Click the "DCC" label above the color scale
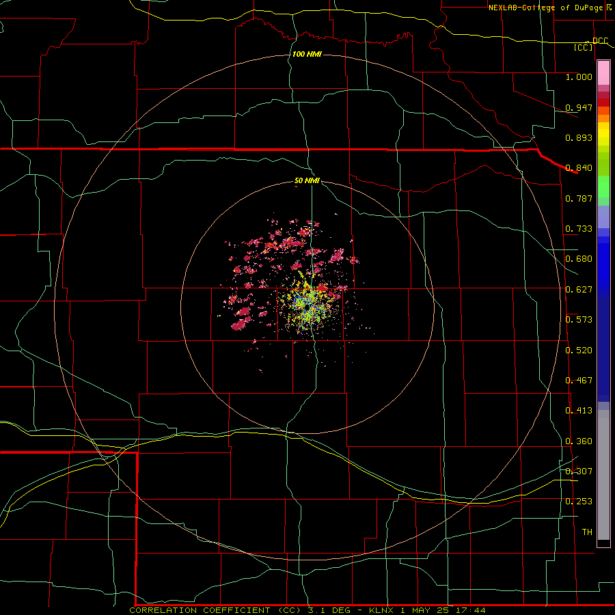This screenshot has width=615, height=615. tap(600, 41)
